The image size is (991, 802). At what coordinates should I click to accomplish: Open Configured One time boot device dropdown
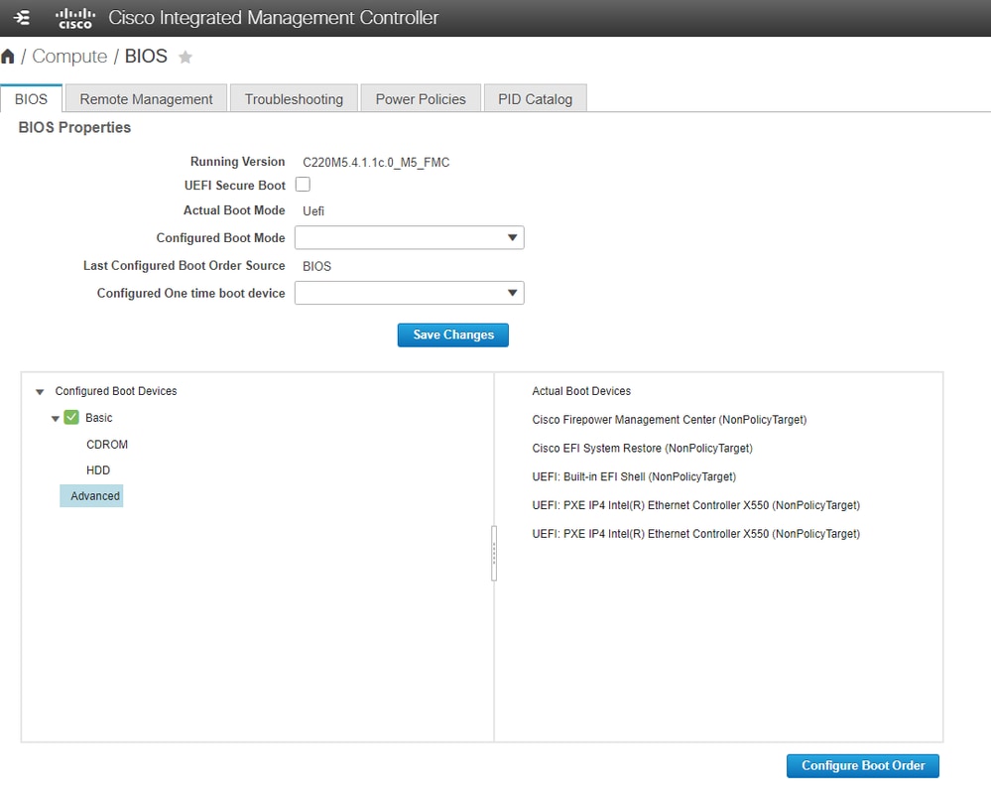409,293
